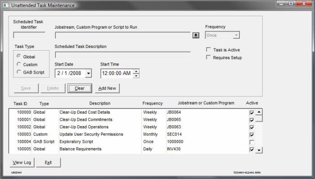Click the Save button
The width and height of the screenshot is (315, 179).
click(26, 88)
